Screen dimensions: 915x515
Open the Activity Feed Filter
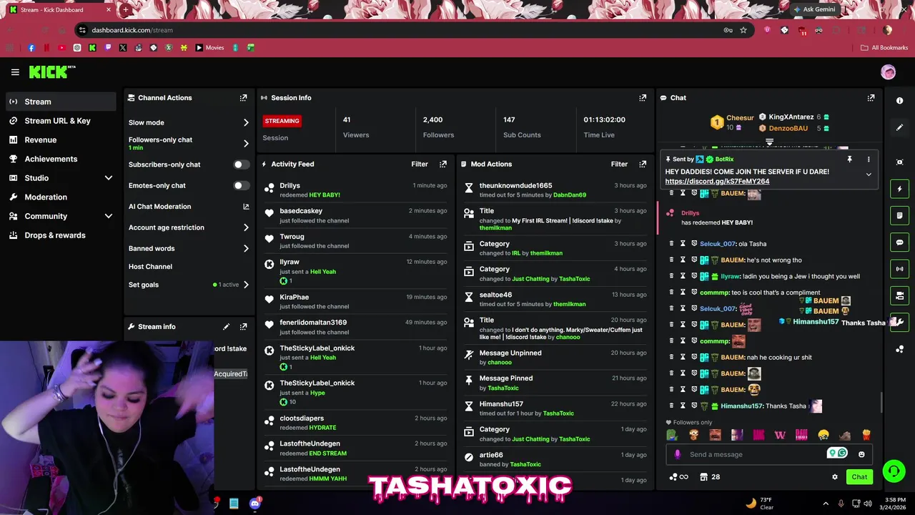coord(420,164)
